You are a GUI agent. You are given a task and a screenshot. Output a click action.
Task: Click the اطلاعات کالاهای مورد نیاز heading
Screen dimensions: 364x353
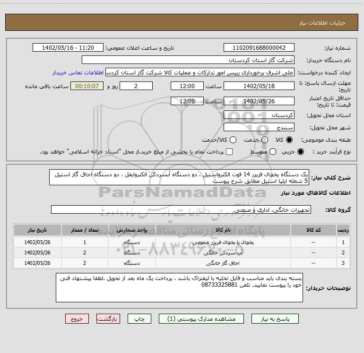(x=315, y=193)
